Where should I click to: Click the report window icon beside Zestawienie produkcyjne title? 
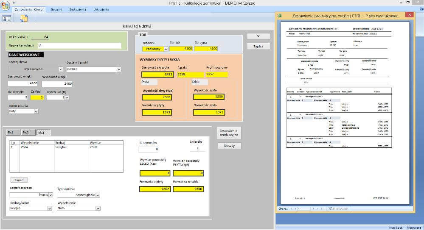[280, 16]
